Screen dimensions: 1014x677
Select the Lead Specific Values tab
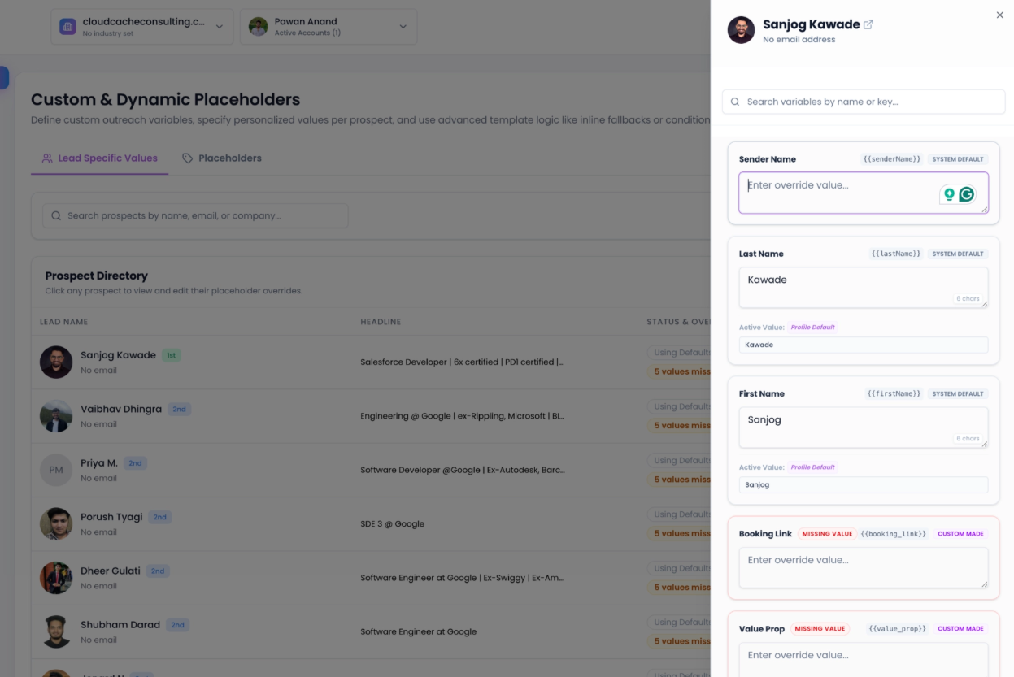pyautogui.click(x=100, y=158)
